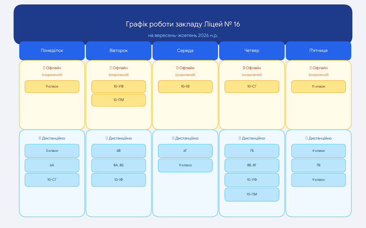This screenshot has height=228, width=366.
Task: Click the 3 класи distance chip
Action: click(x=52, y=151)
